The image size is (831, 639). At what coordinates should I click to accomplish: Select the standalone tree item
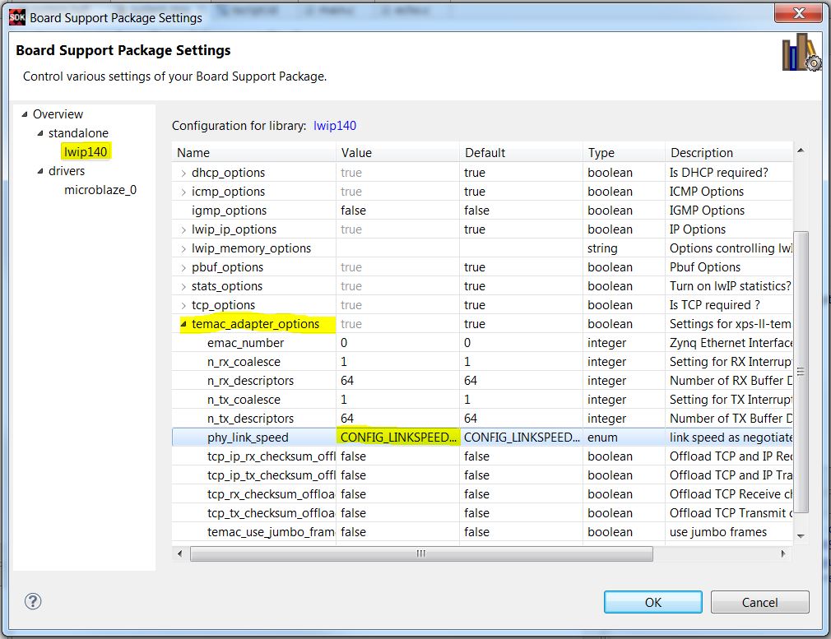click(x=78, y=133)
